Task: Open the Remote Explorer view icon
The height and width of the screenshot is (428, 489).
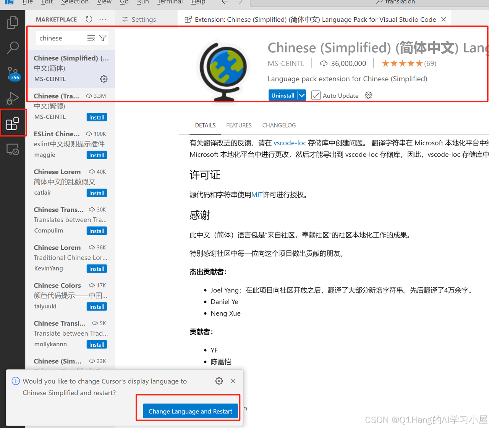Action: pyautogui.click(x=13, y=149)
